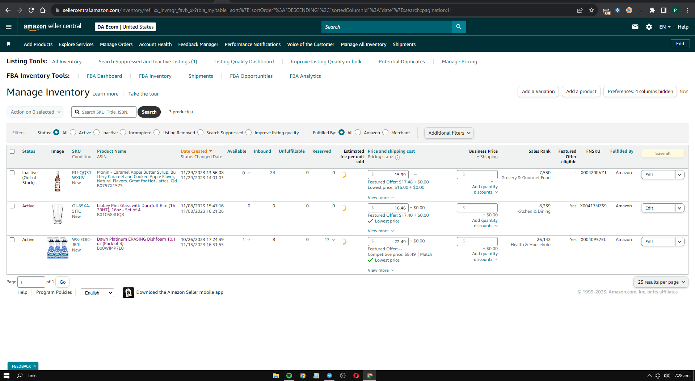This screenshot has width=695, height=381.
Task: Tick the select-all checkbox in the table header
Action: pos(12,151)
